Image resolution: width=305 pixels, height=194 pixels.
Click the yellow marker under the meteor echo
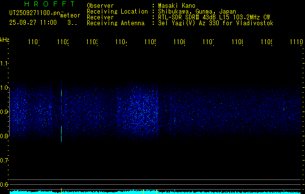coord(61,191)
